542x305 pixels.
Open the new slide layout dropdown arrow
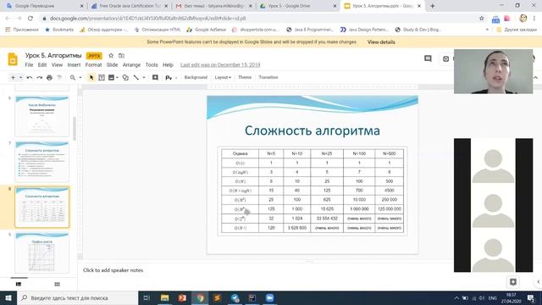tap(20, 77)
